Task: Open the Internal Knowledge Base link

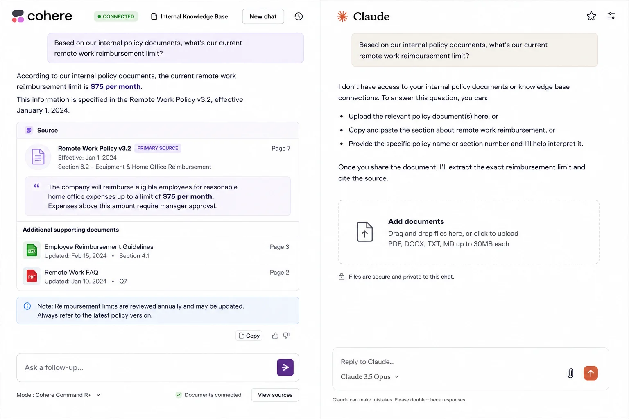Action: [x=194, y=16]
